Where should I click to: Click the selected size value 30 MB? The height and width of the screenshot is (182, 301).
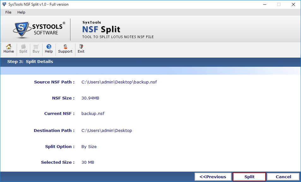click(88, 162)
